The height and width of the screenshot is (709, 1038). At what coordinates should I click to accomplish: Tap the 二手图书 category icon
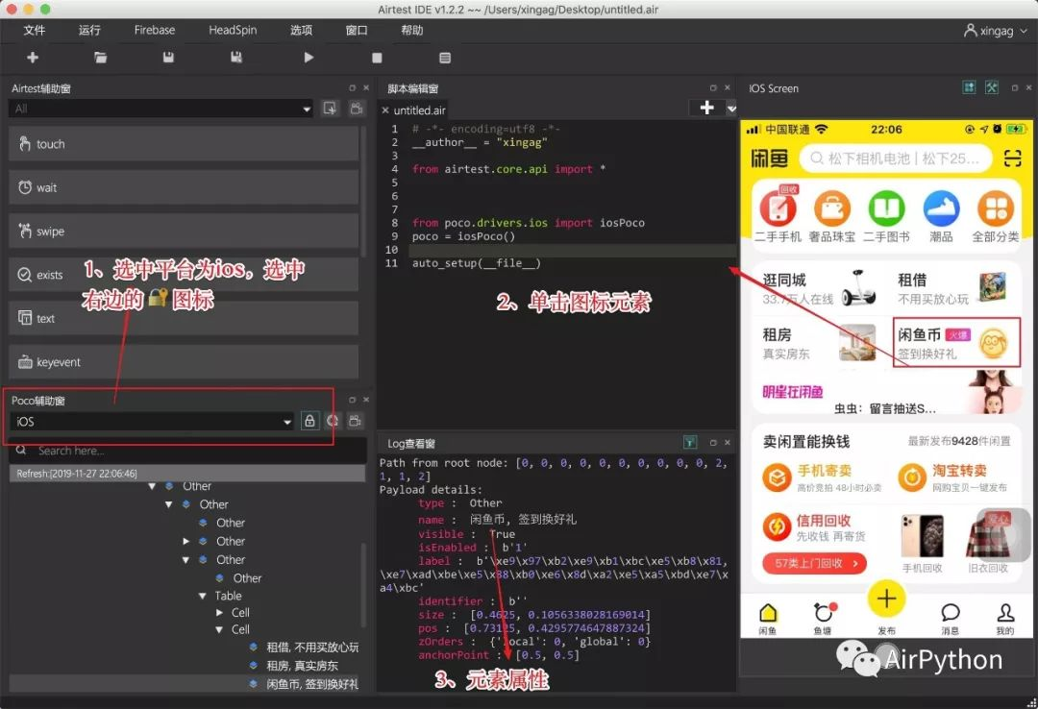886,208
